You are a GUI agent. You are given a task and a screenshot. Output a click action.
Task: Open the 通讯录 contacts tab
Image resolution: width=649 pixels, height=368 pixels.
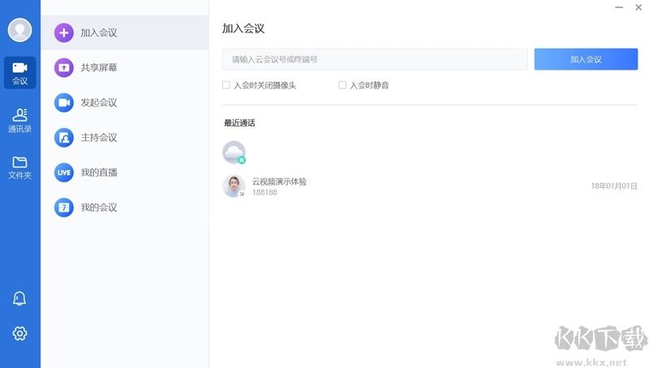[x=19, y=120]
